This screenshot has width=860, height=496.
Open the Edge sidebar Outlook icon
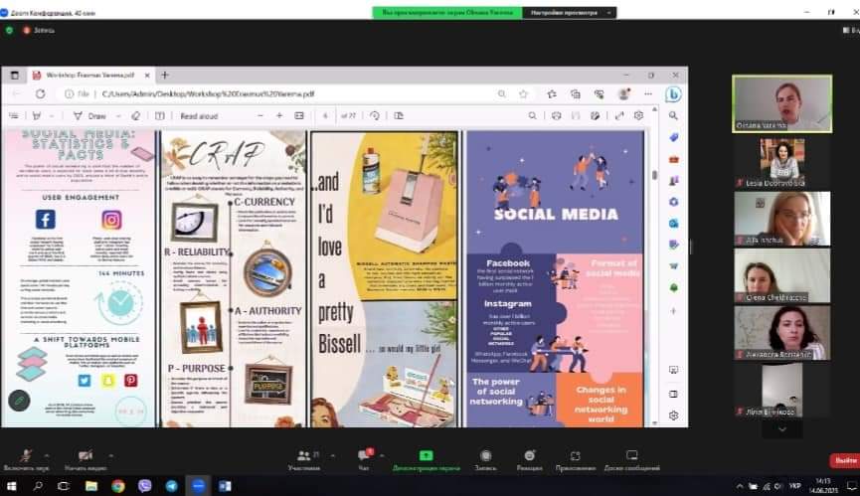(673, 223)
